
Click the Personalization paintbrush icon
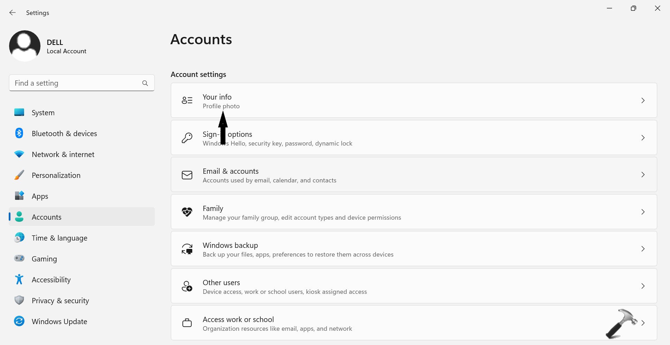pyautogui.click(x=19, y=175)
